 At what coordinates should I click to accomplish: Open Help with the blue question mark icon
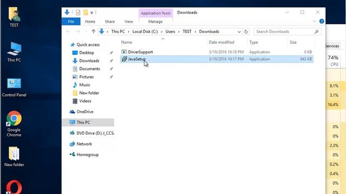click(322, 22)
